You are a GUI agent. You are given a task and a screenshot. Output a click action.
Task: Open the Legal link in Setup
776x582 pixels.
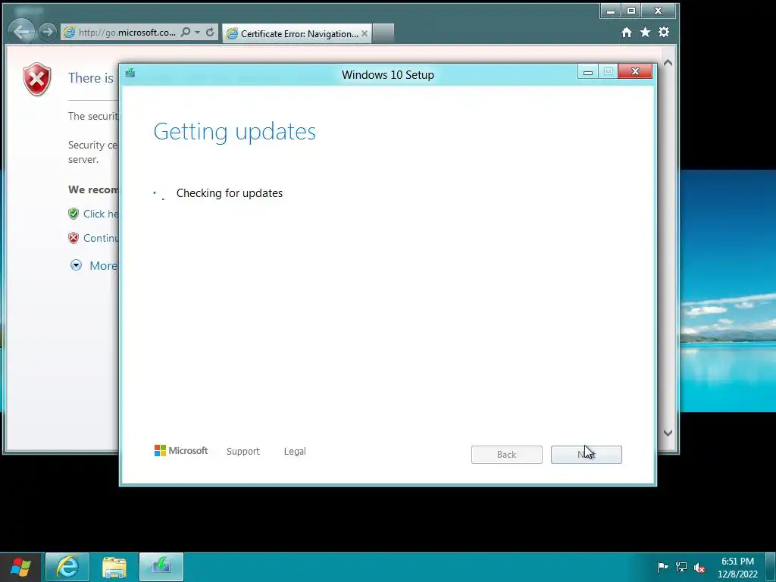(x=295, y=452)
